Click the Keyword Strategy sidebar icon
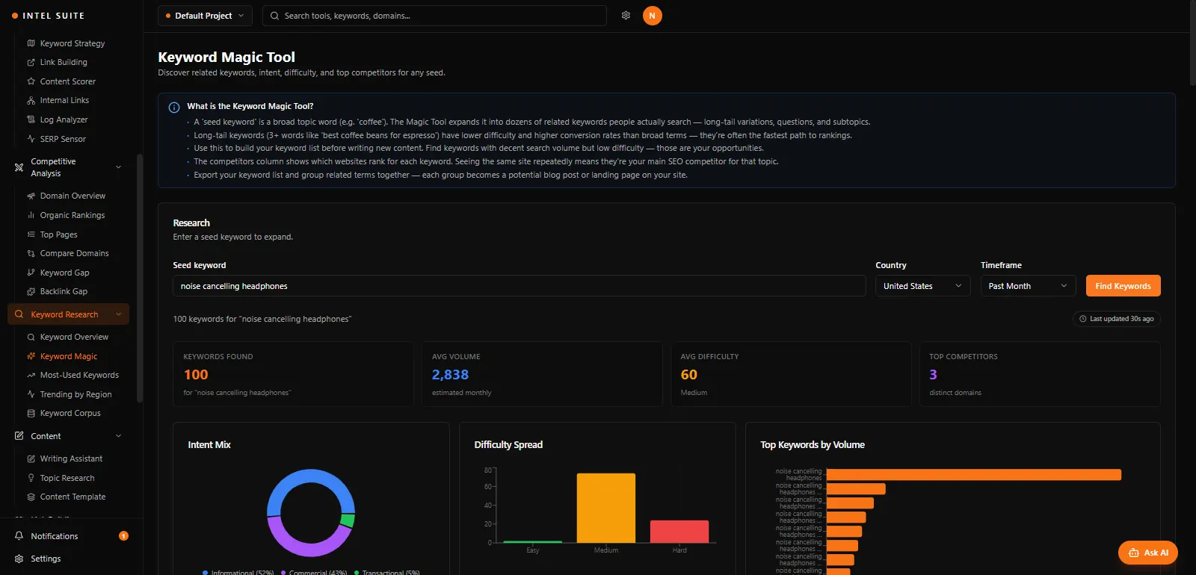Image resolution: width=1196 pixels, height=575 pixels. [31, 43]
